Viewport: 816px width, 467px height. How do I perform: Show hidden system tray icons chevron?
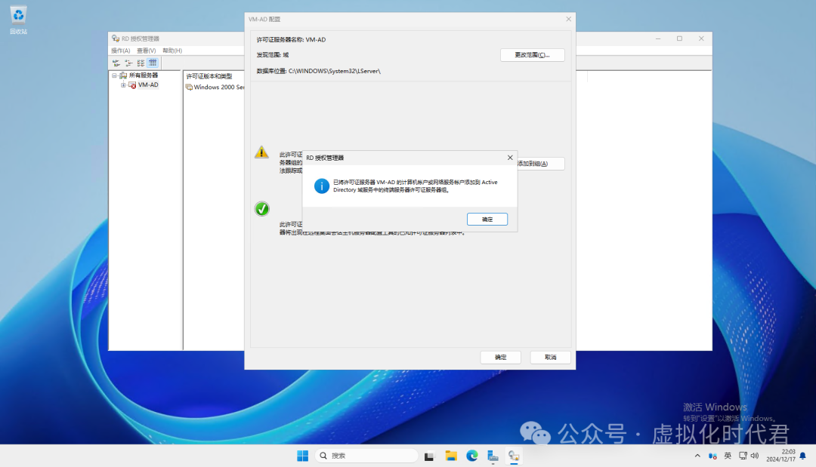[697, 456]
